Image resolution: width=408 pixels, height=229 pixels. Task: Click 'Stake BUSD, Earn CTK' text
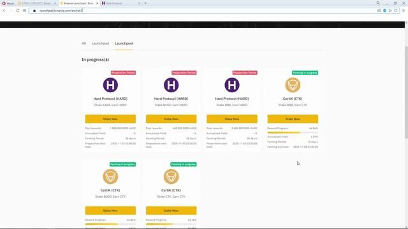click(x=110, y=197)
